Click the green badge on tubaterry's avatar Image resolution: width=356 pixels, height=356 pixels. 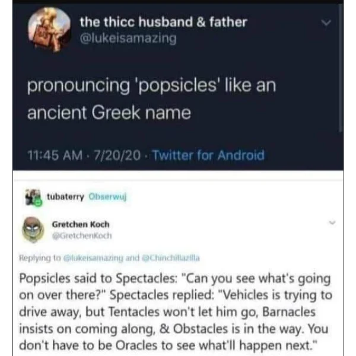click(x=39, y=202)
